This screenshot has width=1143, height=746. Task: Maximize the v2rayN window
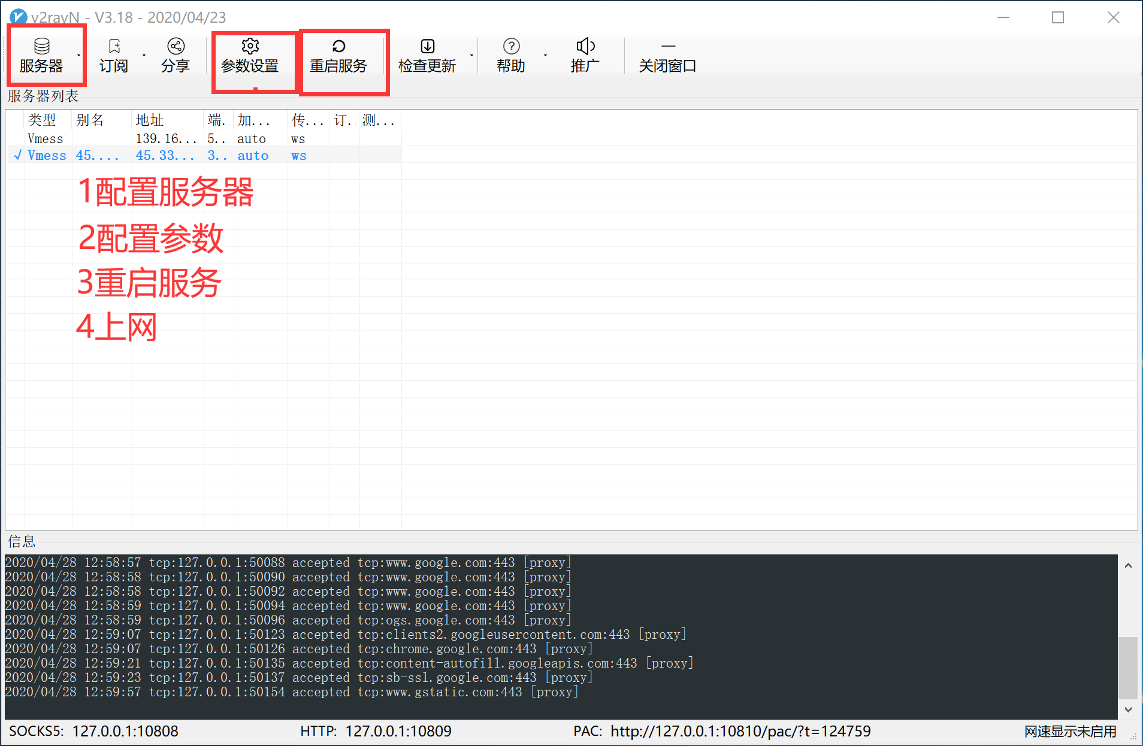pos(1058,17)
